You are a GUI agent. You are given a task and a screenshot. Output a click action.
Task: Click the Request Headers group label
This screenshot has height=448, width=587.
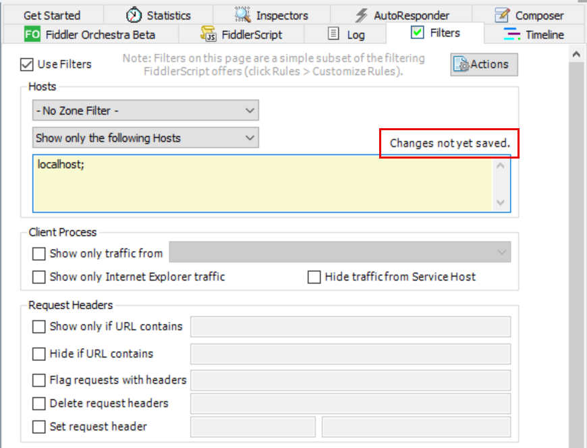point(71,306)
